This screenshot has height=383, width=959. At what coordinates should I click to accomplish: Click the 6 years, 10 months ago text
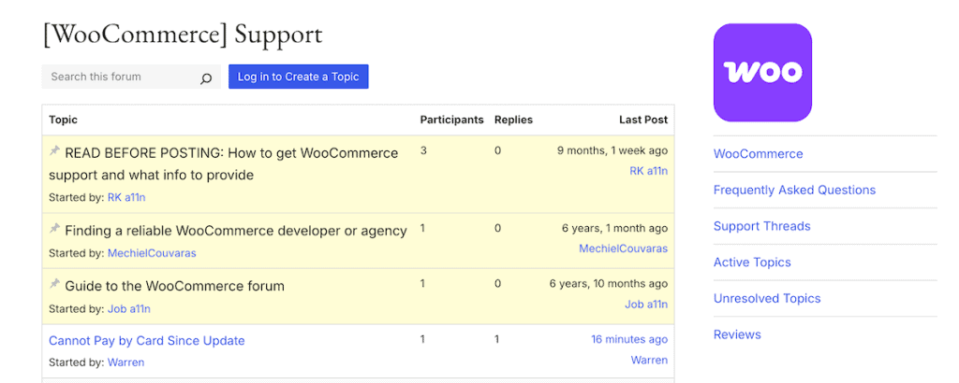pyautogui.click(x=609, y=284)
